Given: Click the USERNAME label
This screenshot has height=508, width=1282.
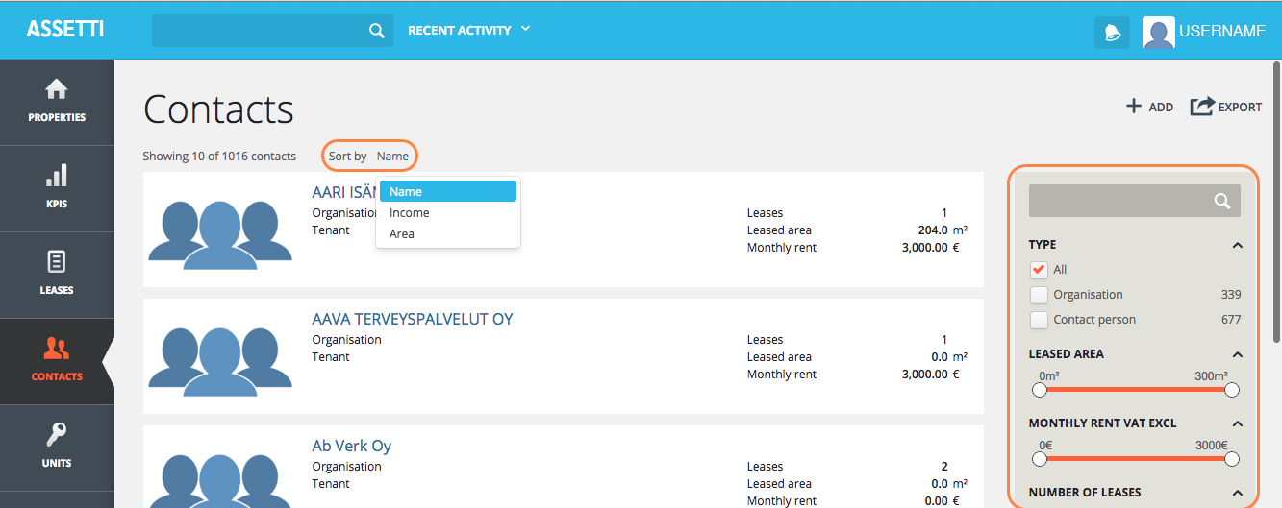Looking at the screenshot, I should [1222, 32].
